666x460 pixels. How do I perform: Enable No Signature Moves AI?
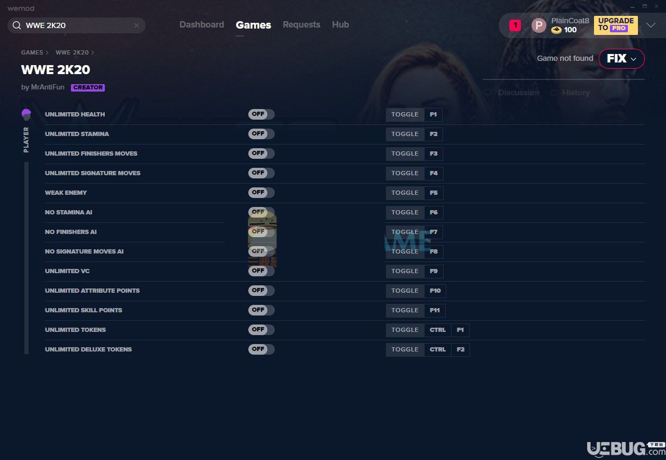point(262,251)
